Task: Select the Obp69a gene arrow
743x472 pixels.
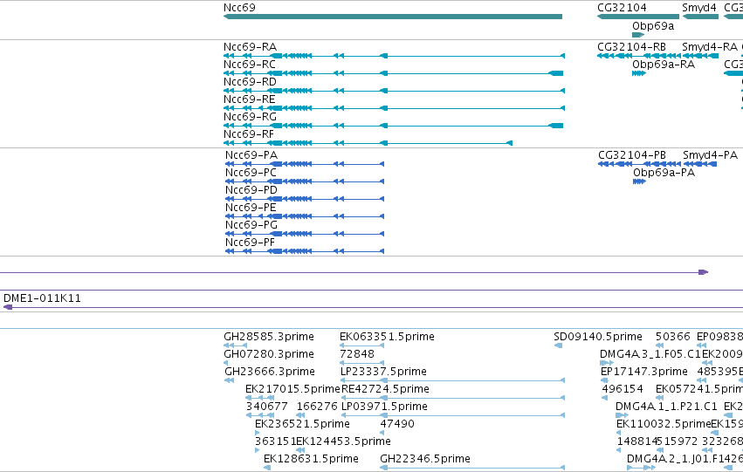Action: 638,35
